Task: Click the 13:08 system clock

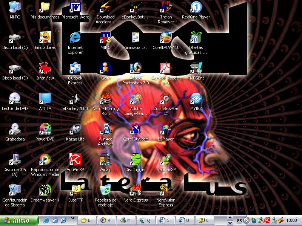Action: coord(291,220)
